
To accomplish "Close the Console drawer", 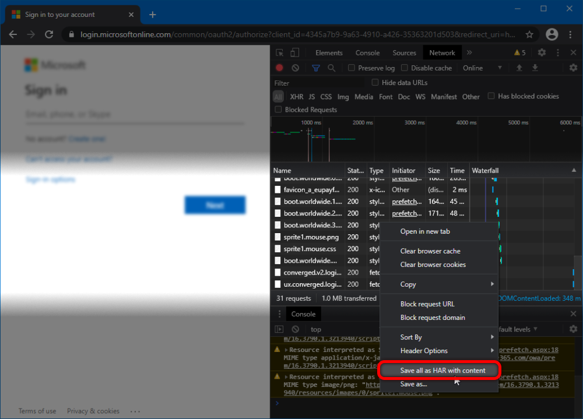I will click(573, 314).
